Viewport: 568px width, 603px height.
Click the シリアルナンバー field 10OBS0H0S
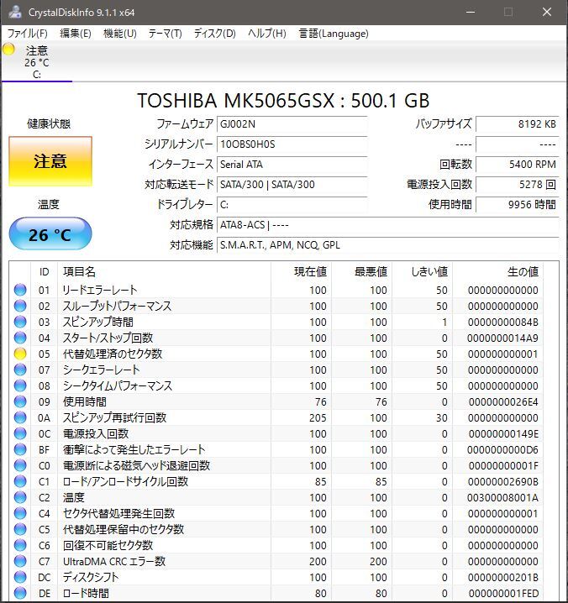tap(292, 144)
